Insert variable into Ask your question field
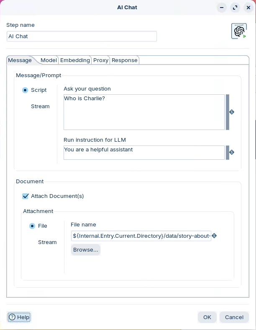 [x=232, y=112]
